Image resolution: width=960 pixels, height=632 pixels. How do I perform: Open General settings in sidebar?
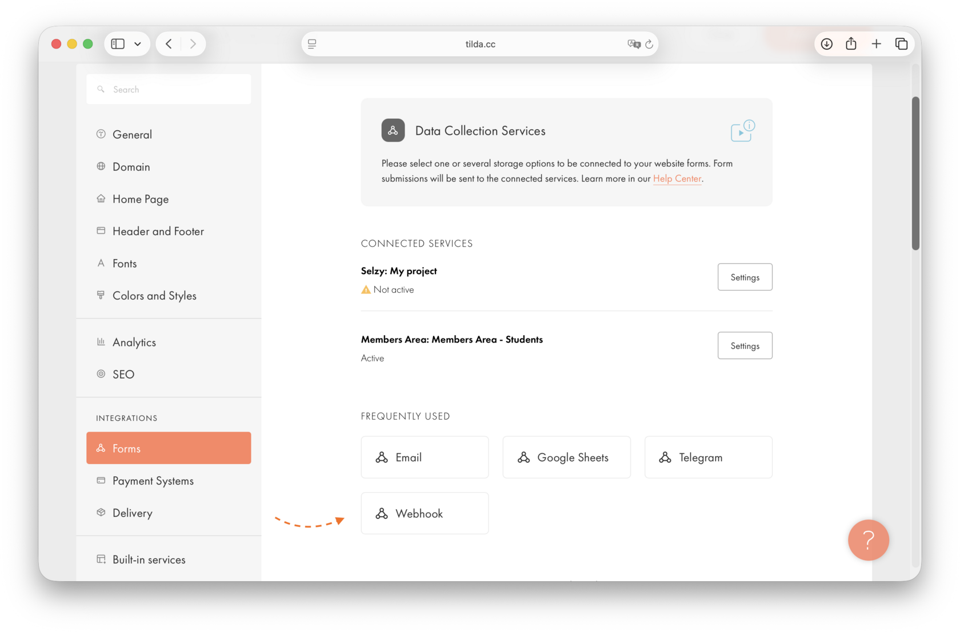tap(169, 134)
